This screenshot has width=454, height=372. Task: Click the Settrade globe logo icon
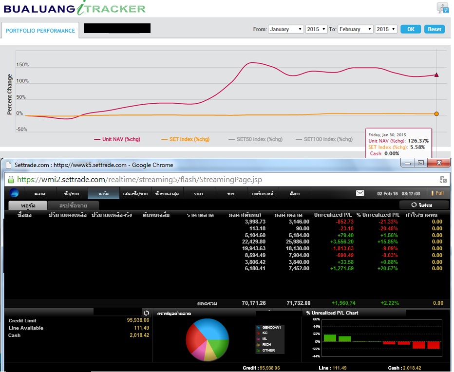14,193
